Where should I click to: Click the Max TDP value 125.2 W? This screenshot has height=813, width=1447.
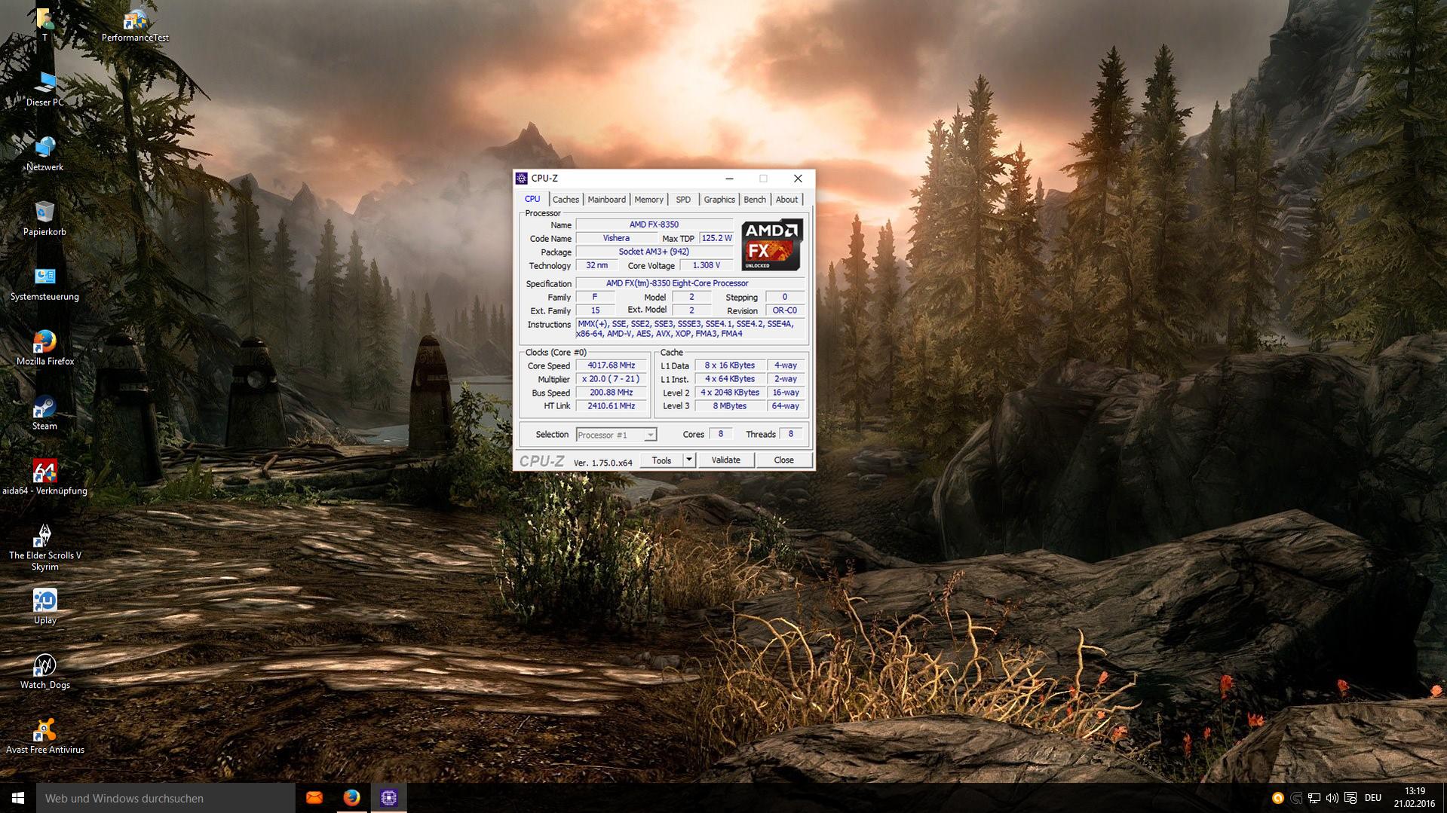716,238
